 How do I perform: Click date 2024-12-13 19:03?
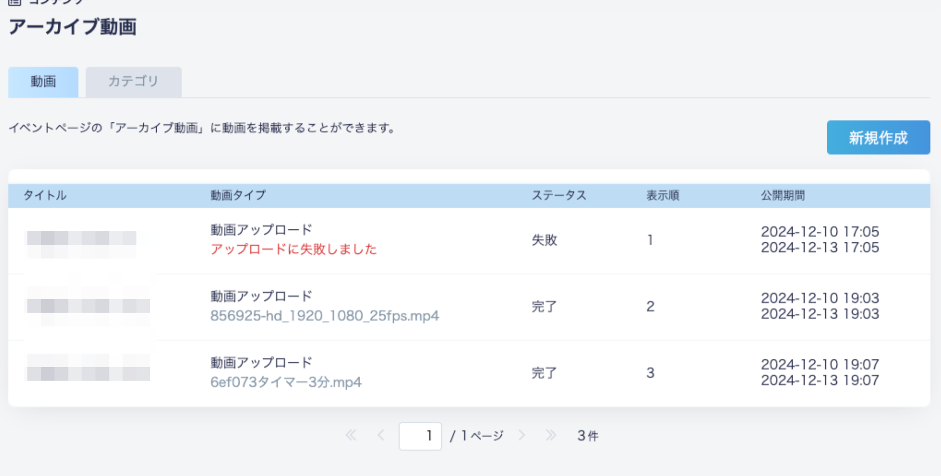coord(820,314)
